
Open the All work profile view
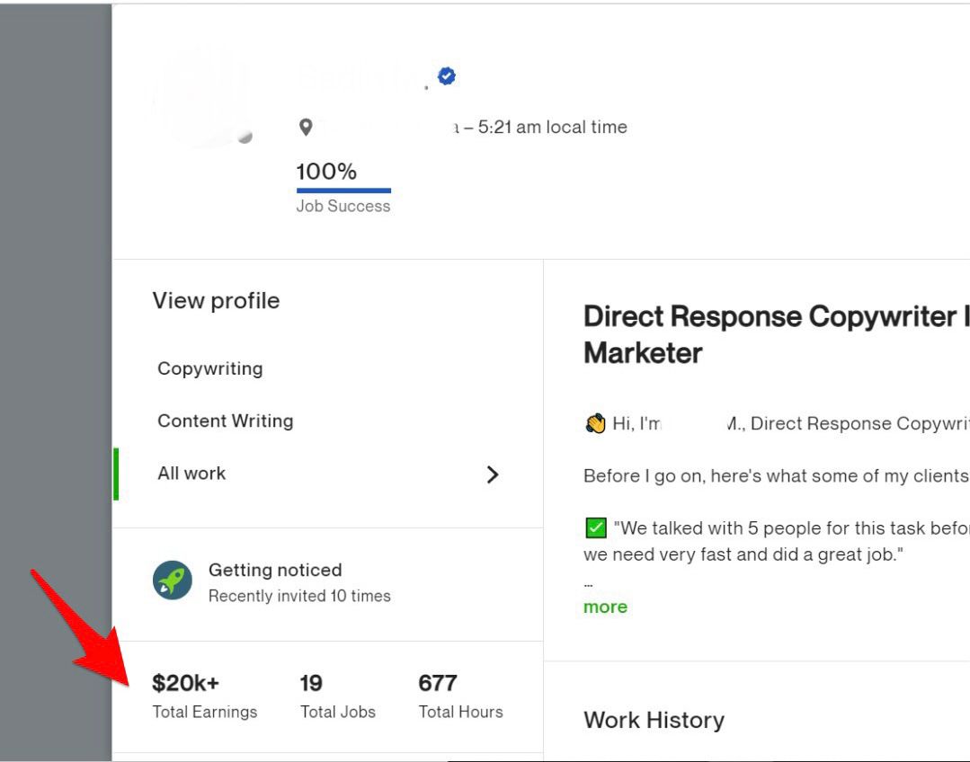328,474
